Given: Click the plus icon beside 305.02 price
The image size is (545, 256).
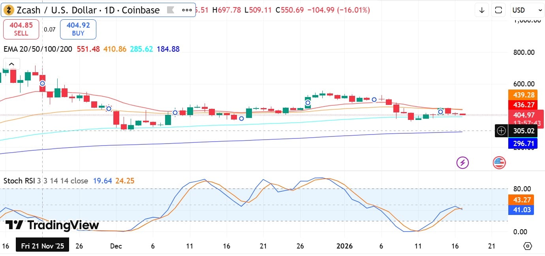Looking at the screenshot, I should coord(501,131).
